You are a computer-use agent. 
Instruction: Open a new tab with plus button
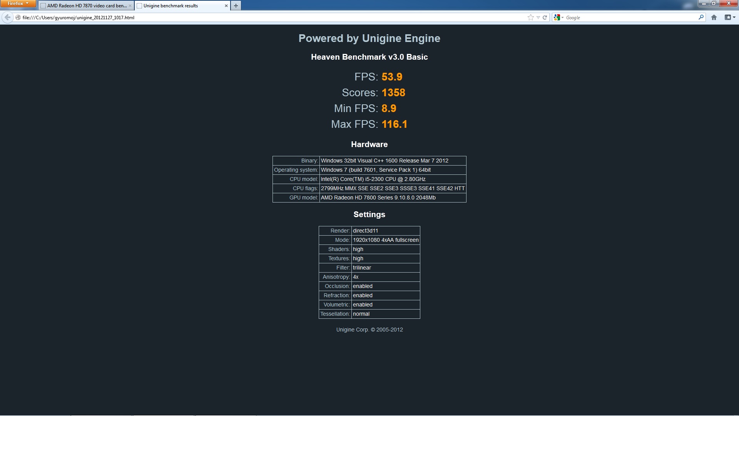pos(236,6)
